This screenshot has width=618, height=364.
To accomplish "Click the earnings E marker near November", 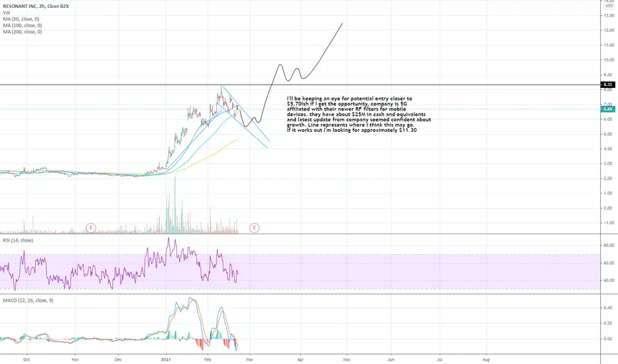I will coord(91,228).
